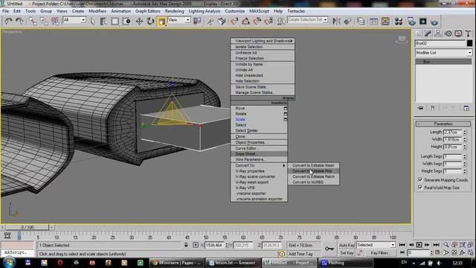
Task: Click Width Segs spinner arrows
Action: point(465,164)
